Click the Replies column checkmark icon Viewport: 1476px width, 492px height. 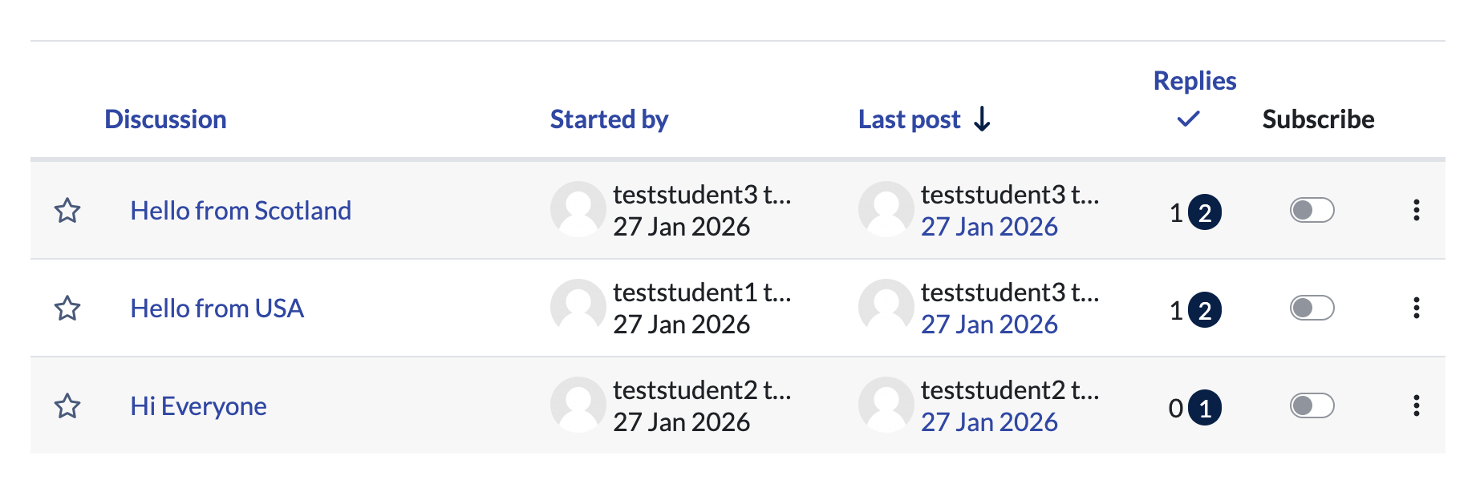tap(1188, 119)
